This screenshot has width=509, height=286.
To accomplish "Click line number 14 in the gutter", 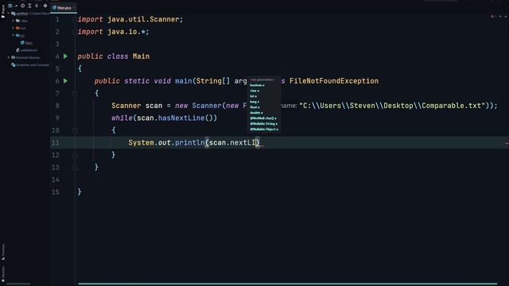I will click(x=56, y=180).
